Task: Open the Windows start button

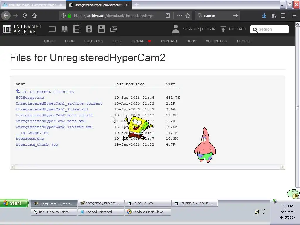Action: point(14,203)
